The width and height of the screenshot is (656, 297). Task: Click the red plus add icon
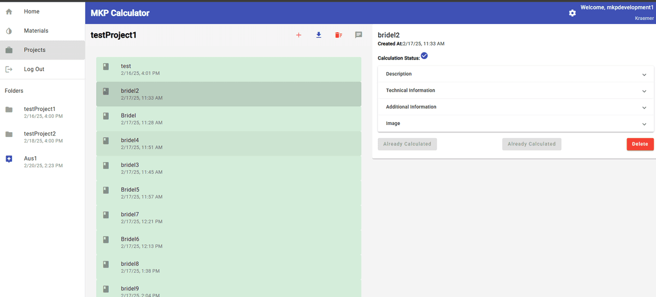(x=298, y=35)
